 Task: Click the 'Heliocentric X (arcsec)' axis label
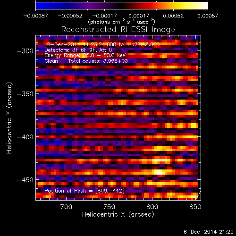(118, 214)
